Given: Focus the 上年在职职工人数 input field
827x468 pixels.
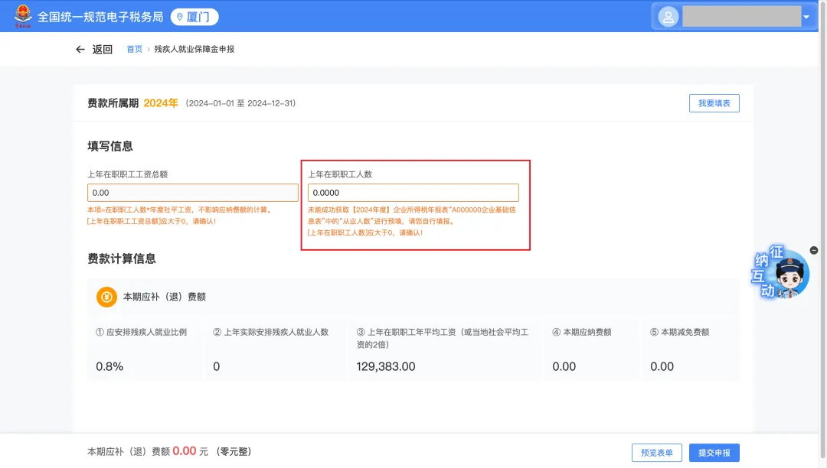Looking at the screenshot, I should [413, 193].
